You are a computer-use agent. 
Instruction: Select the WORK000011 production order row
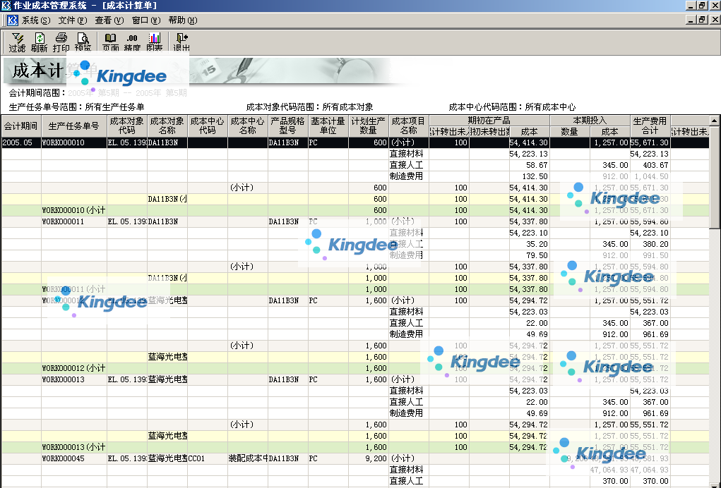click(64, 221)
